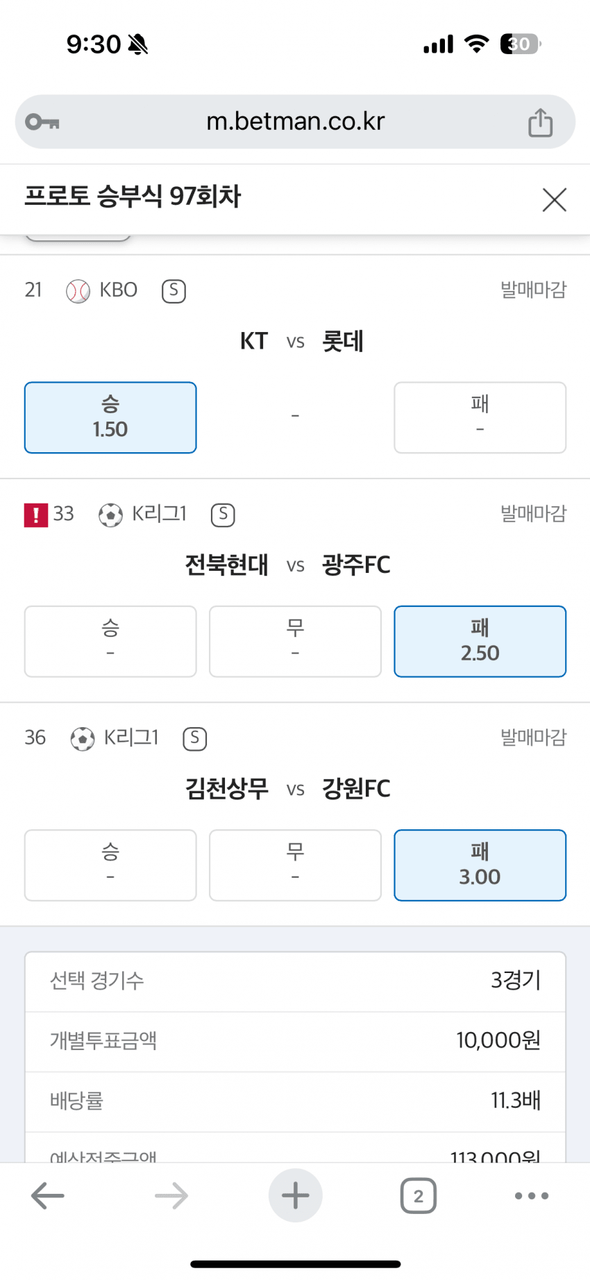Open the browser three-dot menu
590x1280 pixels.
click(x=532, y=1195)
